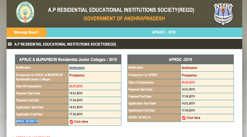Click the APRJC & MJPAPBCW Residential Junior Colleges header
The image size is (247, 137).
(68, 59)
